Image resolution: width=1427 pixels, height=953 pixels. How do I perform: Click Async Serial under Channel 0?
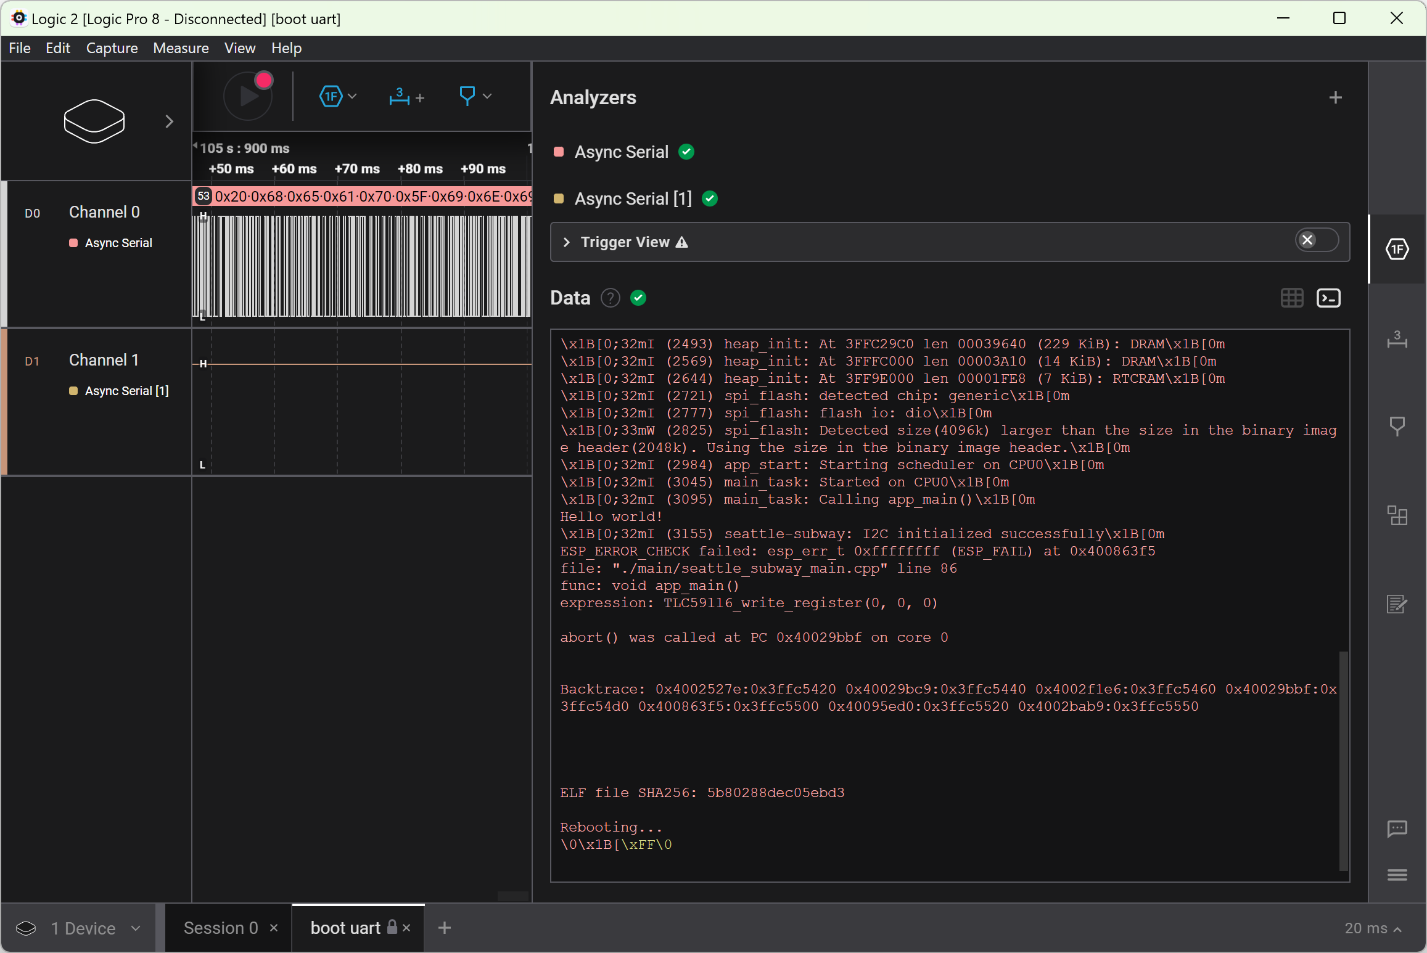pos(118,243)
